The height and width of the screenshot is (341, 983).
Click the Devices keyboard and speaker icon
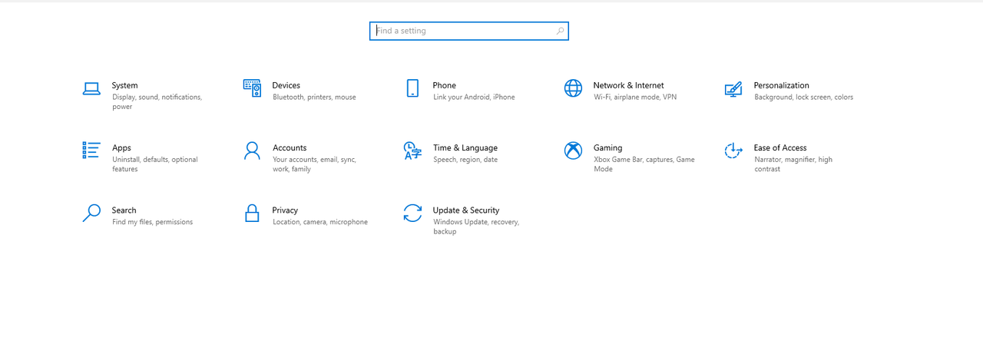(x=252, y=88)
